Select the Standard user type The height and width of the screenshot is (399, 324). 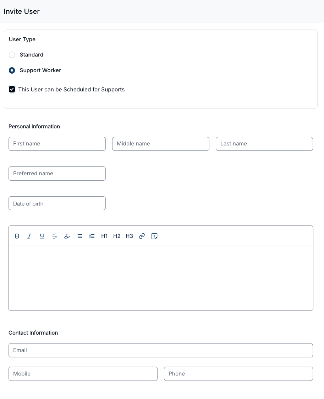point(12,55)
